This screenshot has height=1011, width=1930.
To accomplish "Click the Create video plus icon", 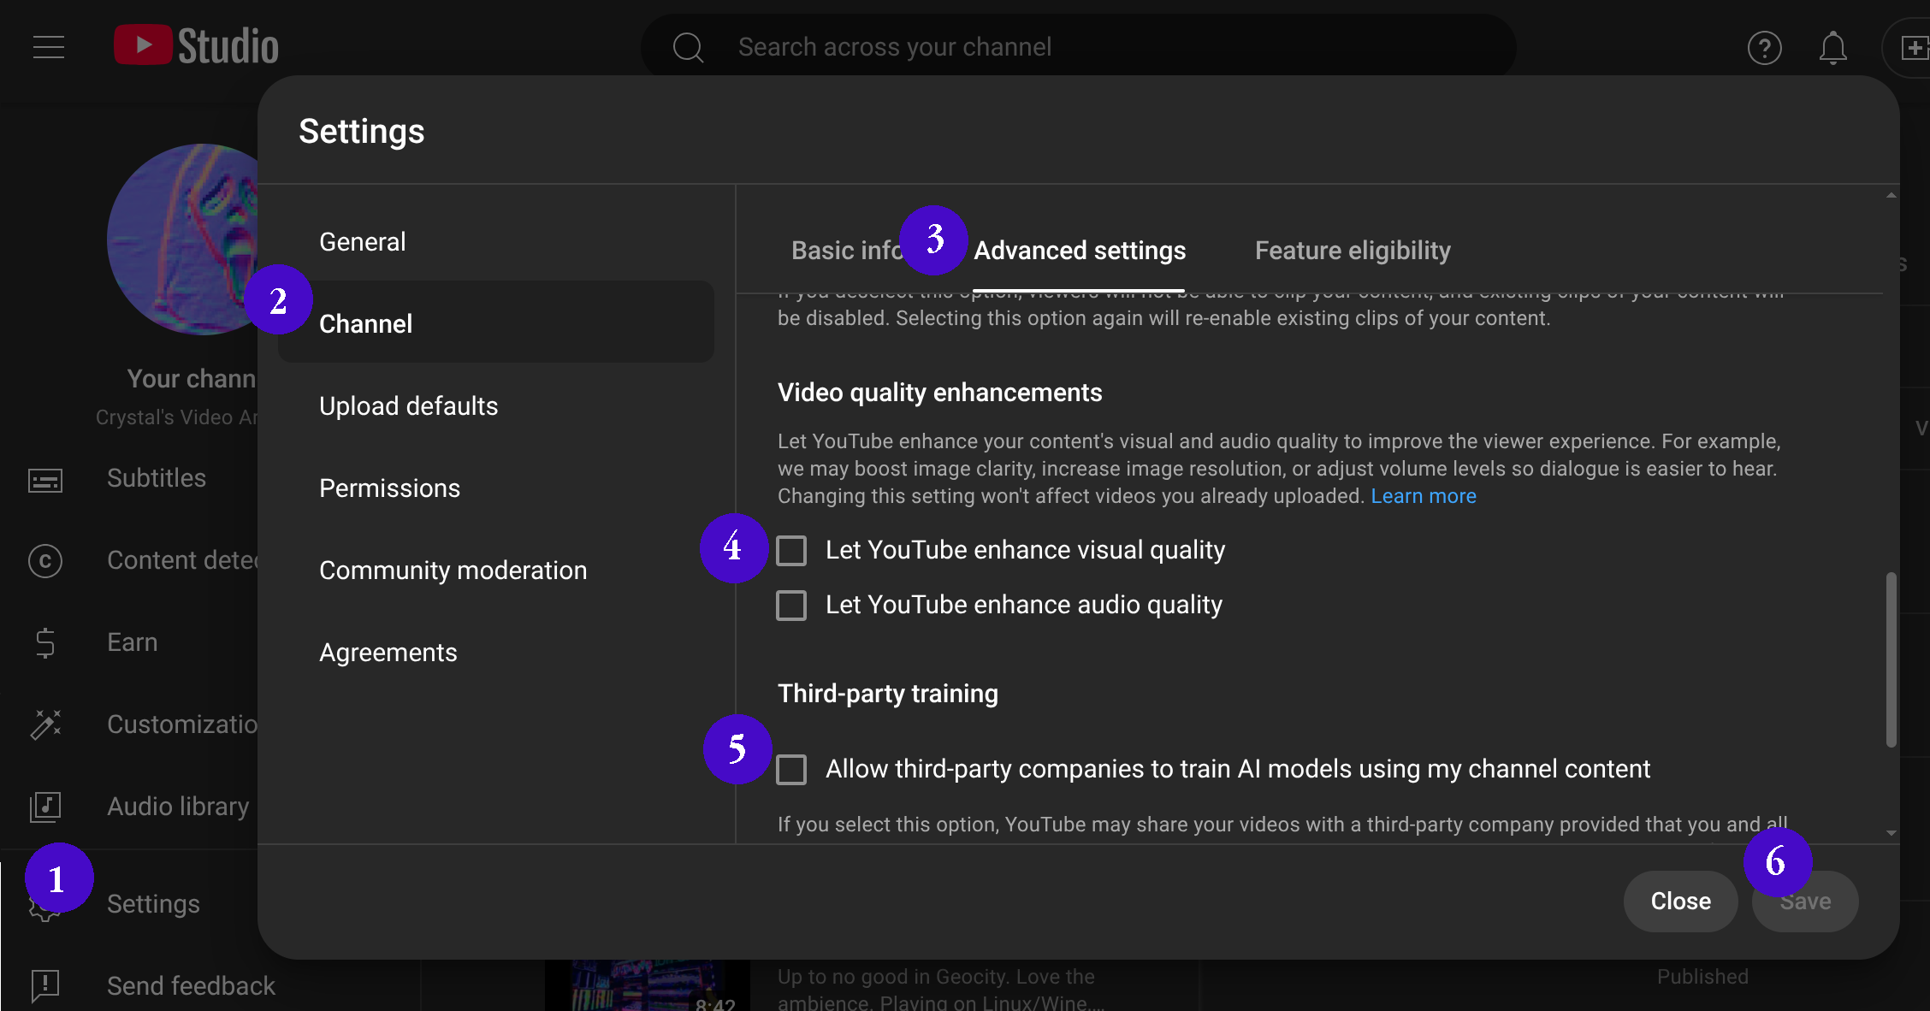I will 1913,48.
